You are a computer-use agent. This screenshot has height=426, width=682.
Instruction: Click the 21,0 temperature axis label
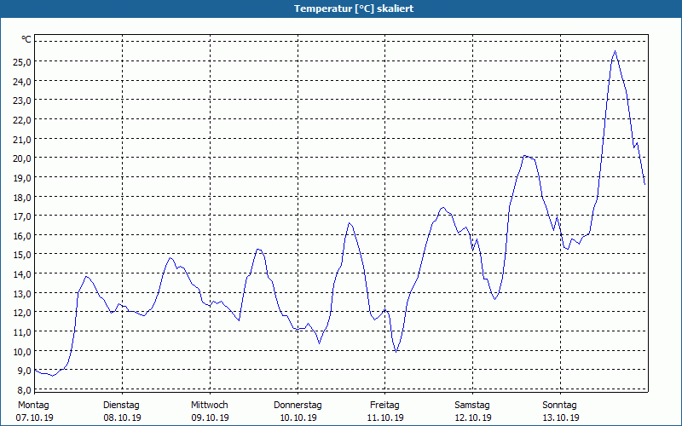[22, 140]
